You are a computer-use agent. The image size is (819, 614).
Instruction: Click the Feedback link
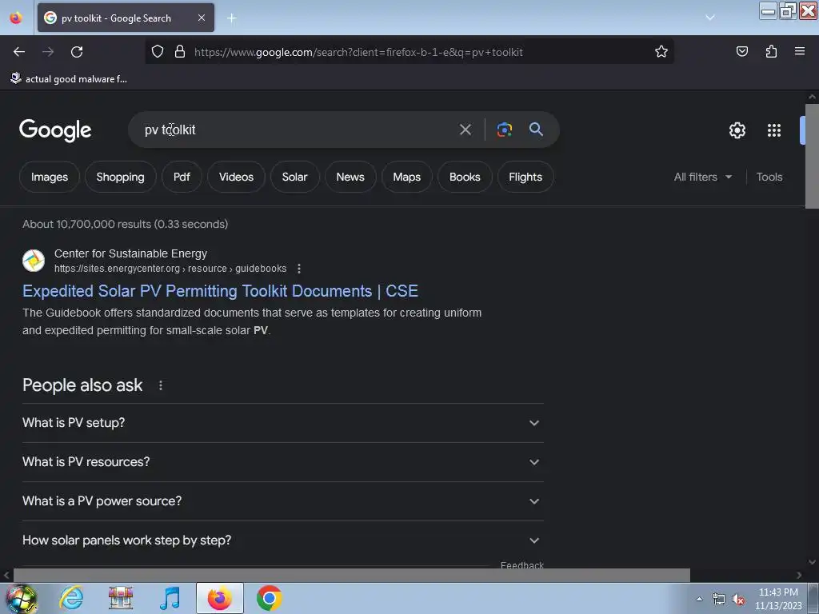pos(521,565)
